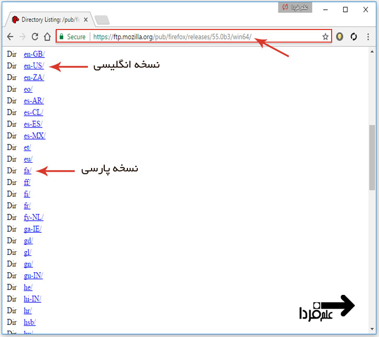Click the forward navigation arrow
The image size is (379, 337).
(23, 37)
